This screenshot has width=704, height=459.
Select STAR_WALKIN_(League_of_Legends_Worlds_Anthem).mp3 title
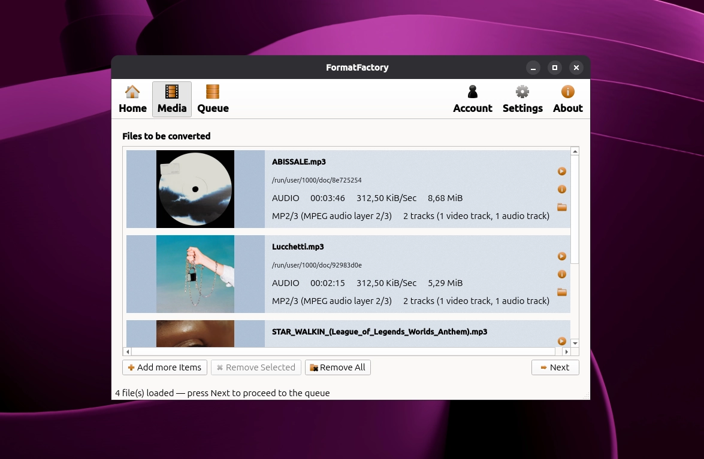tap(379, 332)
